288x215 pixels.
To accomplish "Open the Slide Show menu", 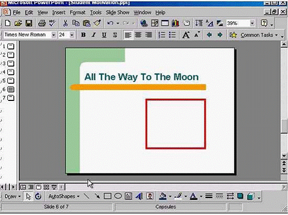I will pos(118,13).
